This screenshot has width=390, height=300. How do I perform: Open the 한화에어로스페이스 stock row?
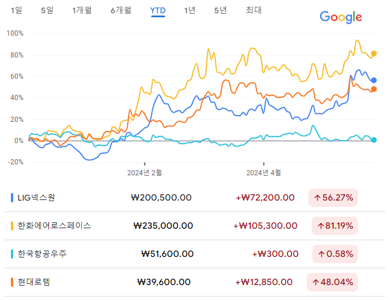pyautogui.click(x=194, y=226)
